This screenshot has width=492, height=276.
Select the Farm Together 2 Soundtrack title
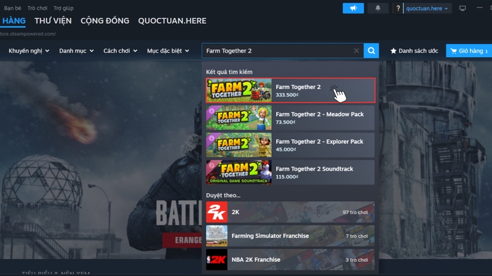314,169
